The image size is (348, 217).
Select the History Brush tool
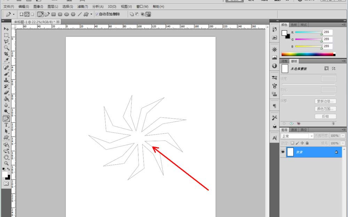[6, 86]
